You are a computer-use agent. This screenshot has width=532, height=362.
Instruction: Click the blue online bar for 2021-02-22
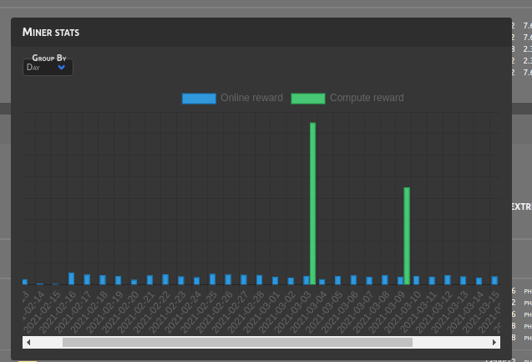pos(165,279)
